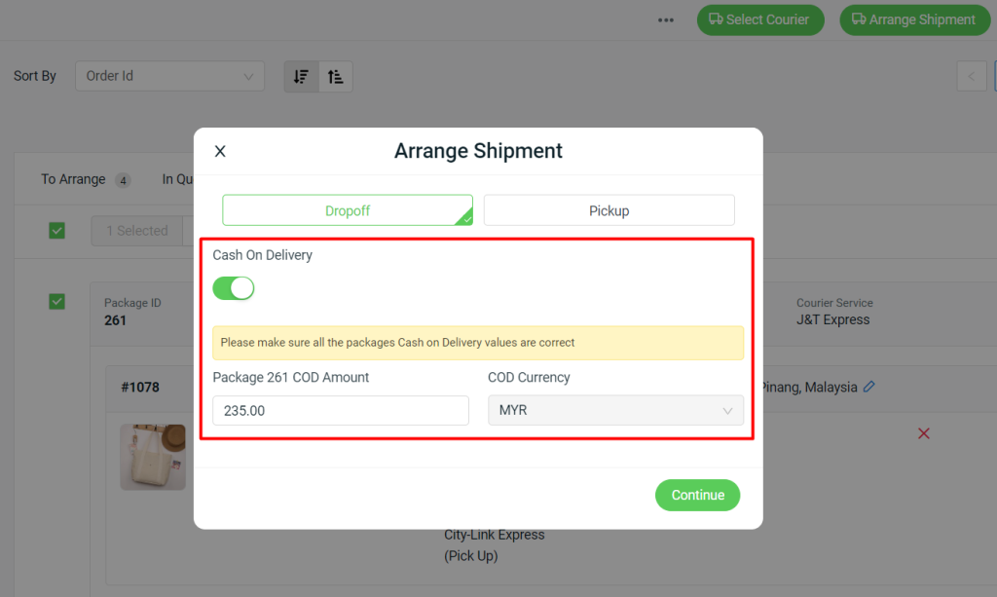Screen dimensions: 997x597
Task: Click the three-dots more options icon
Action: coord(666,19)
